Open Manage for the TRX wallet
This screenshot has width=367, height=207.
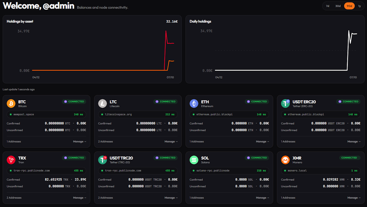click(x=80, y=198)
